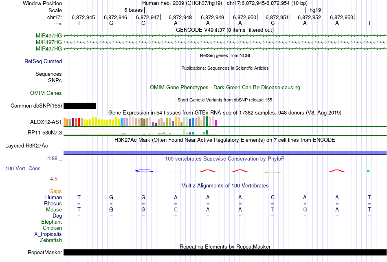
Task: Select position label 6,872,951
Action: click(277, 17)
